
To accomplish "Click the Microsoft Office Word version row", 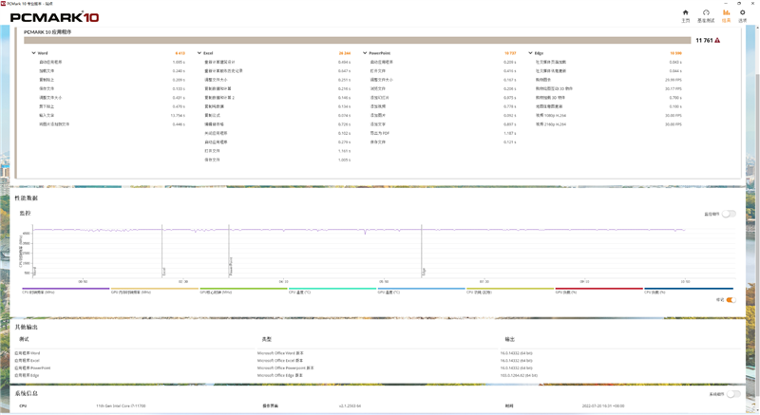I will pyautogui.click(x=280, y=353).
